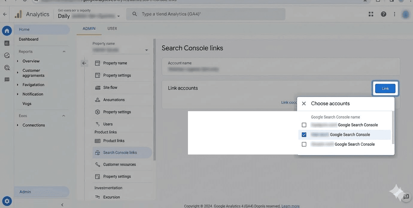Expand Customer aggraments item

tap(18, 73)
